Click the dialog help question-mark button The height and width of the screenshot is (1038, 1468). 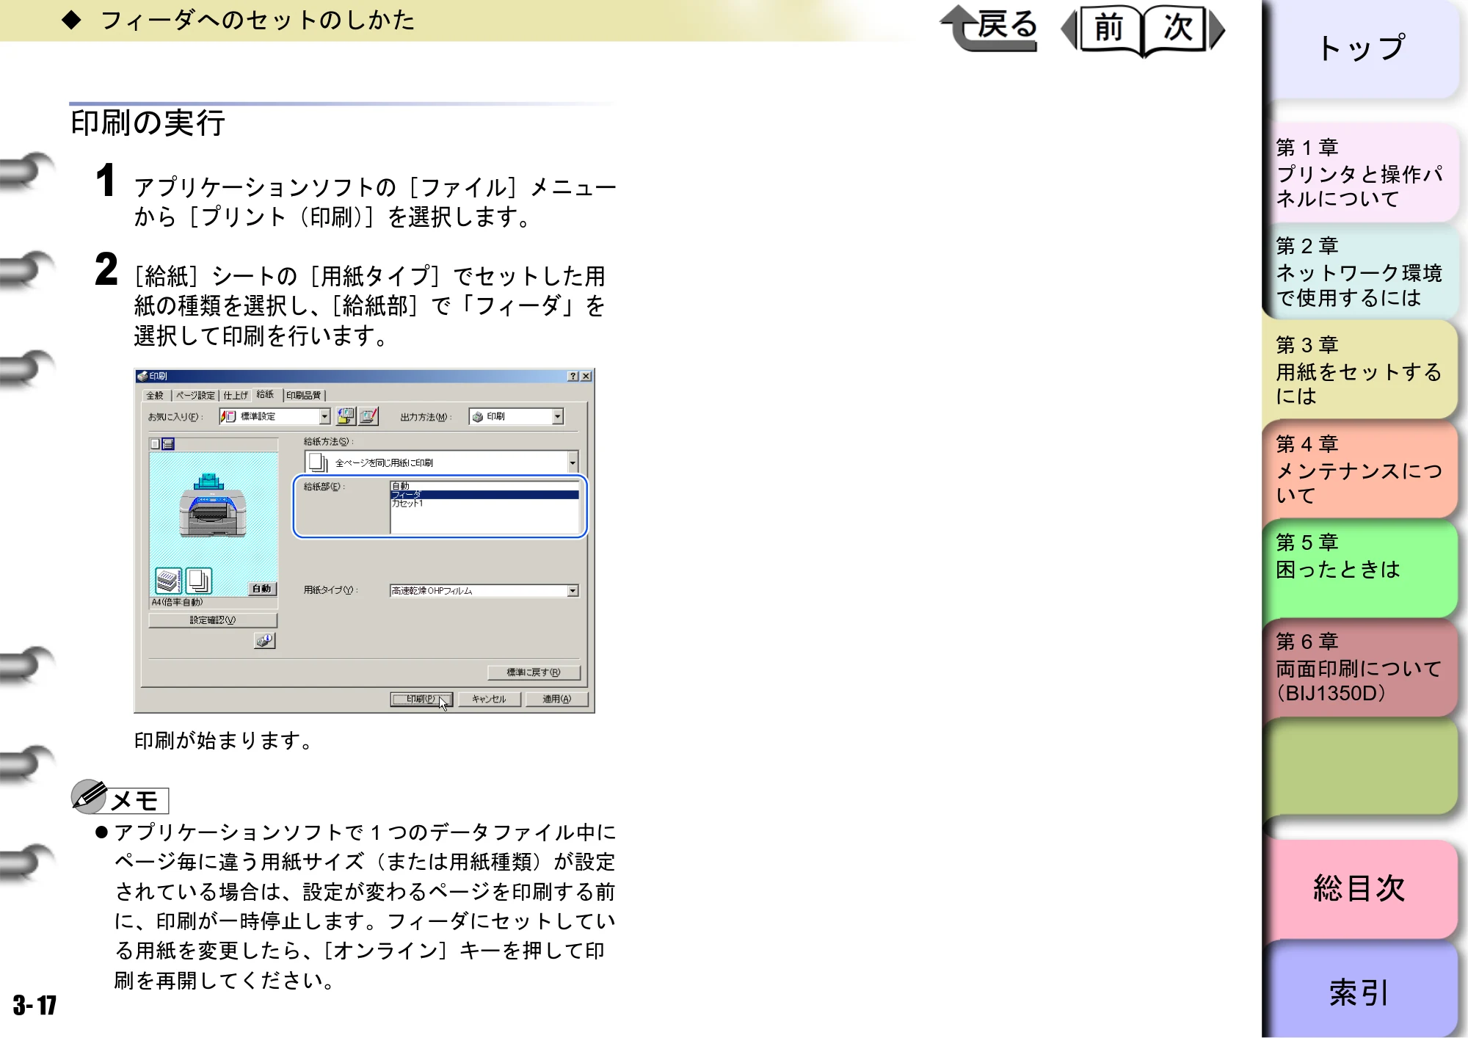(573, 376)
